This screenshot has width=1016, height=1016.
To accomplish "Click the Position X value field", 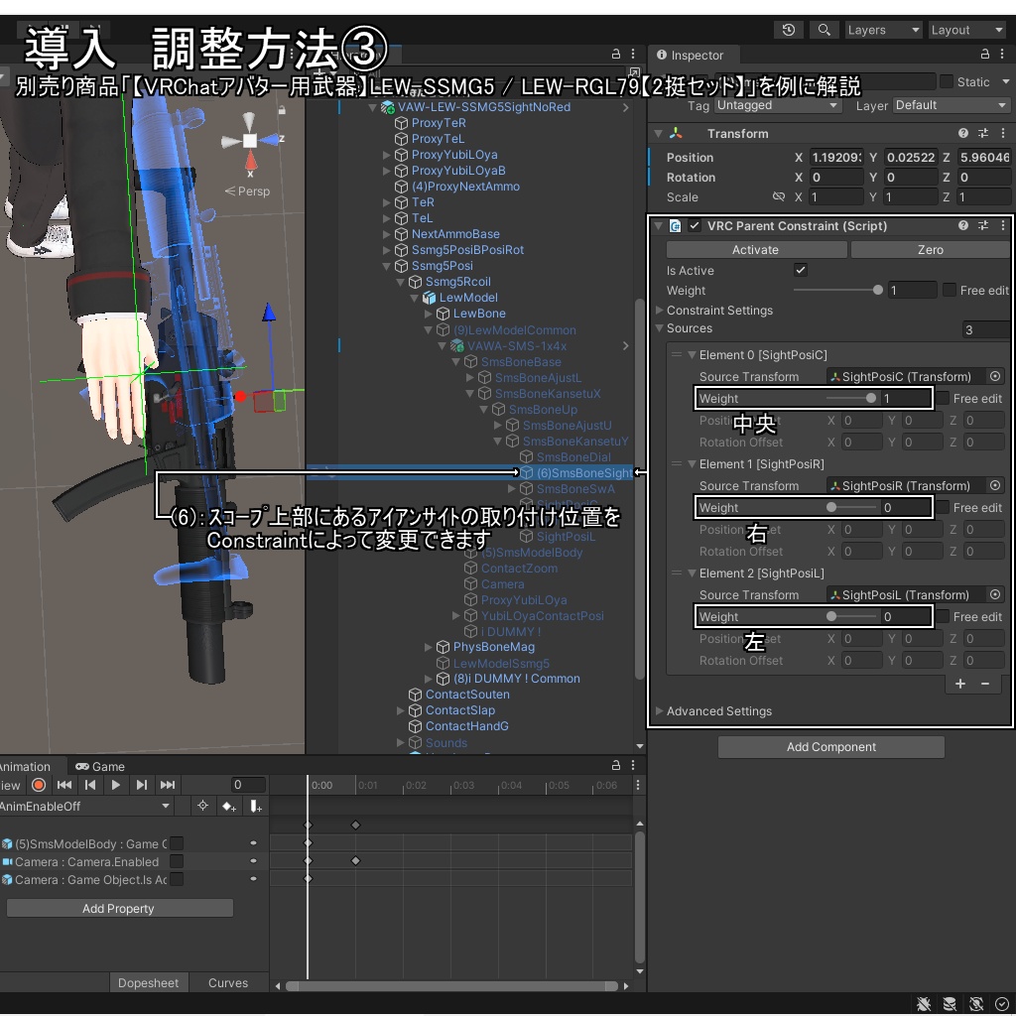I will (835, 158).
